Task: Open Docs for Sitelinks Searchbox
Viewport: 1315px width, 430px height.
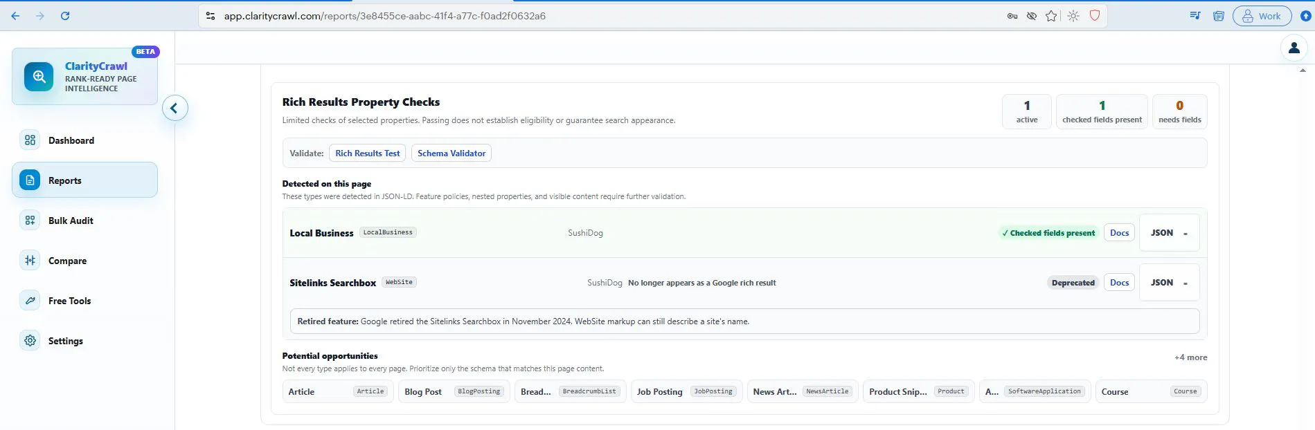Action: pos(1119,283)
